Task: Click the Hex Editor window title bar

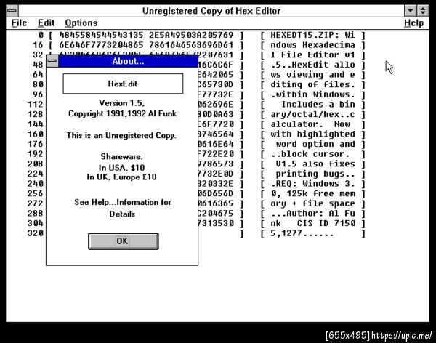Action: (211, 11)
